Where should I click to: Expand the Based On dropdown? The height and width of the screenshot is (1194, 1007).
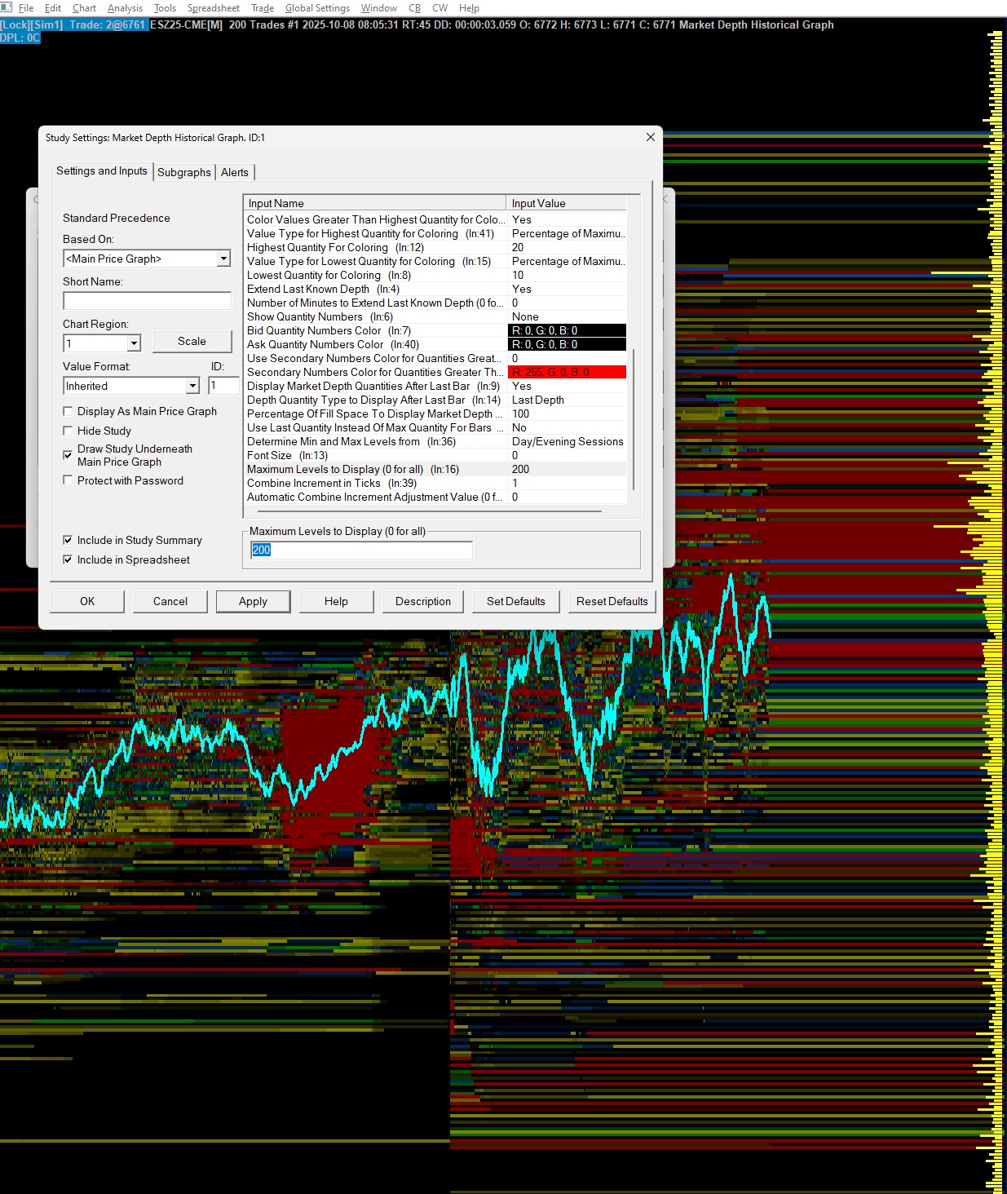coord(223,259)
